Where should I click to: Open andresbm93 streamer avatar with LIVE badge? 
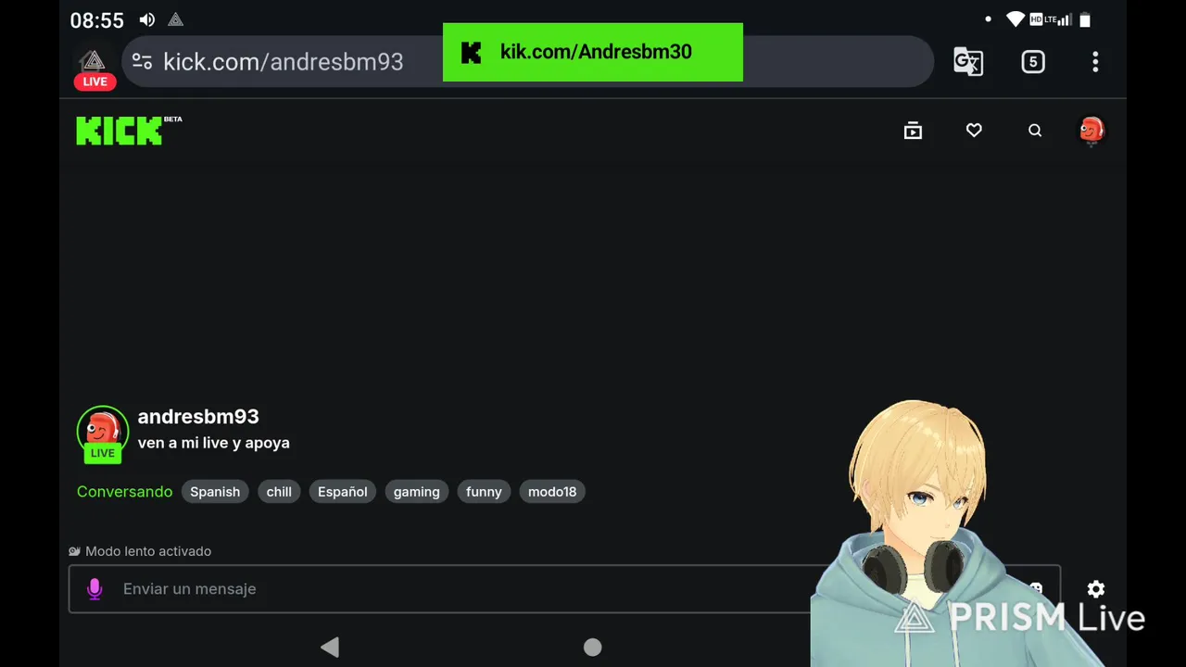coord(103,434)
